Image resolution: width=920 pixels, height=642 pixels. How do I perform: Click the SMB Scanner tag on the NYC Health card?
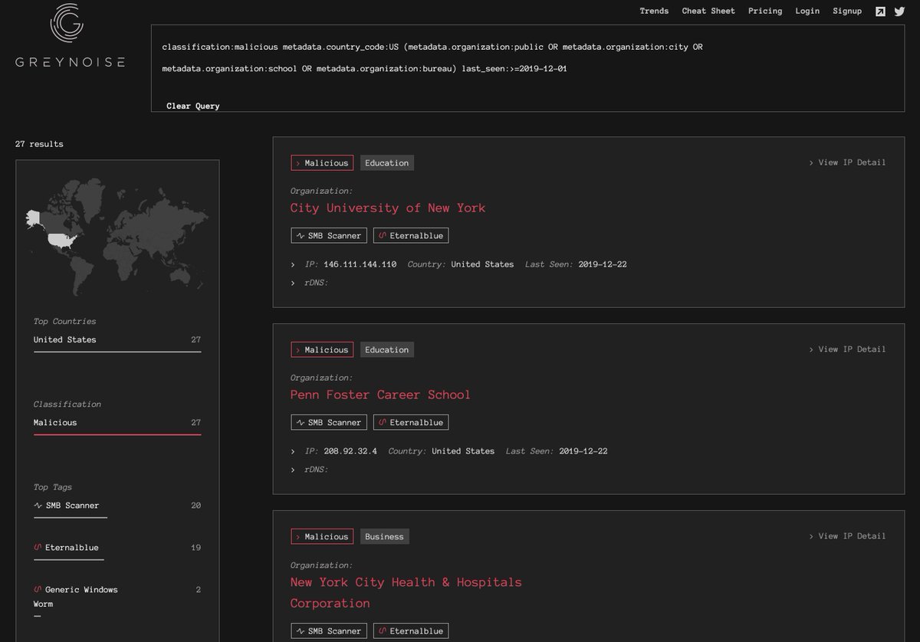coord(329,631)
